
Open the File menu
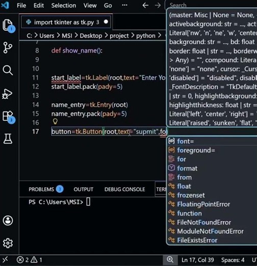tap(21, 6)
